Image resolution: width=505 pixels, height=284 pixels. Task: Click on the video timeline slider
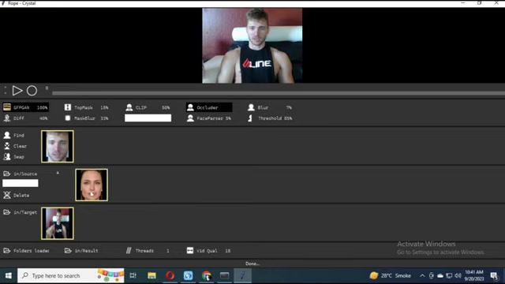pos(279,93)
